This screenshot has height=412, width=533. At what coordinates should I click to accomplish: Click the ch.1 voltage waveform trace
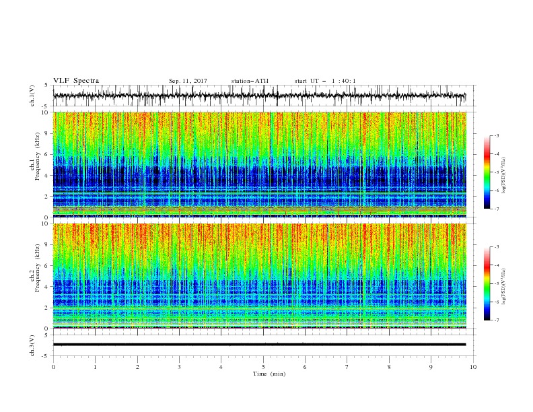point(259,96)
